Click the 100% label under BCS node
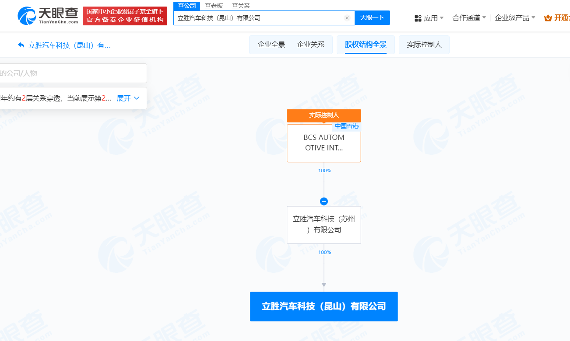The height and width of the screenshot is (341, 570). coord(324,170)
